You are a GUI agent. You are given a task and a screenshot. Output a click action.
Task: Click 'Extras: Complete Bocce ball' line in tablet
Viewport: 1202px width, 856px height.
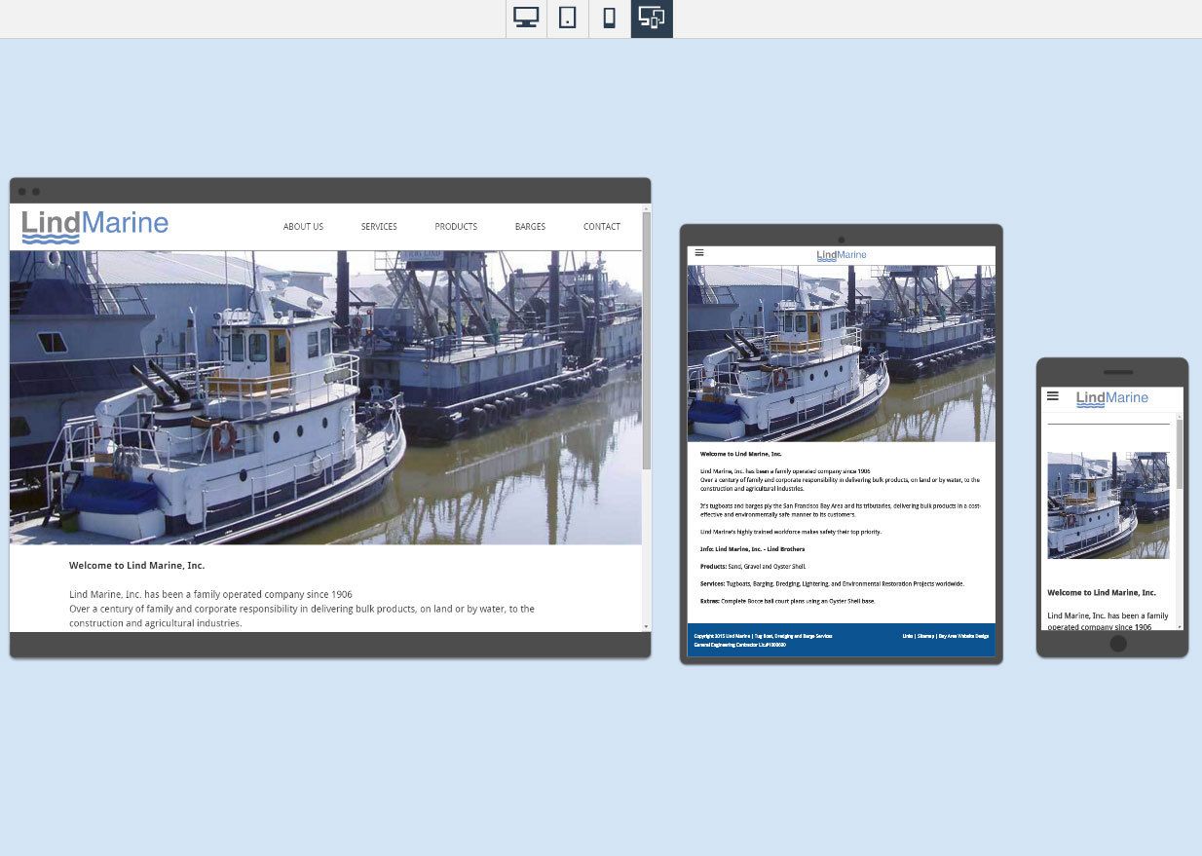tap(787, 602)
